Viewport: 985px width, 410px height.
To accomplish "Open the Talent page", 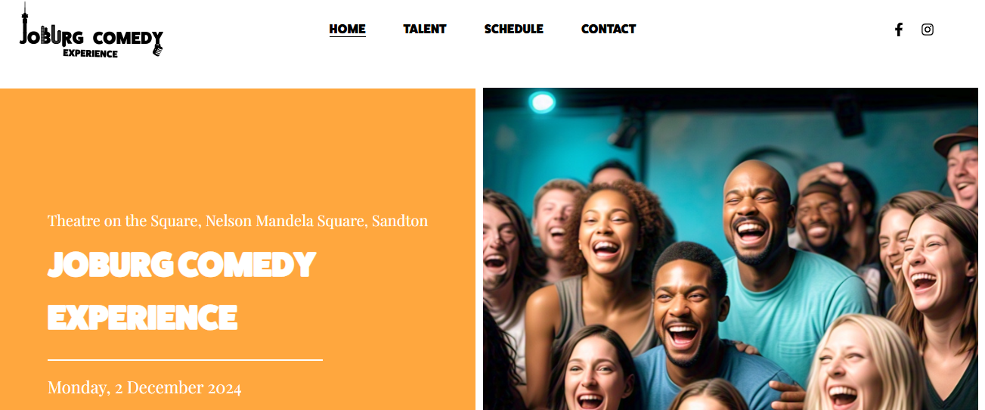I will point(425,30).
